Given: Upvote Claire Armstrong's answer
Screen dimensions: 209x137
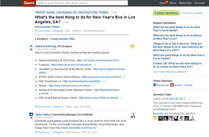Looking at the screenshot, I should pyautogui.click(x=31, y=46).
